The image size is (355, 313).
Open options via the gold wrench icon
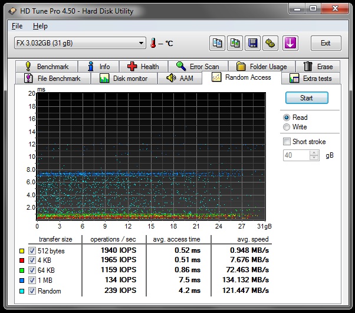[271, 43]
